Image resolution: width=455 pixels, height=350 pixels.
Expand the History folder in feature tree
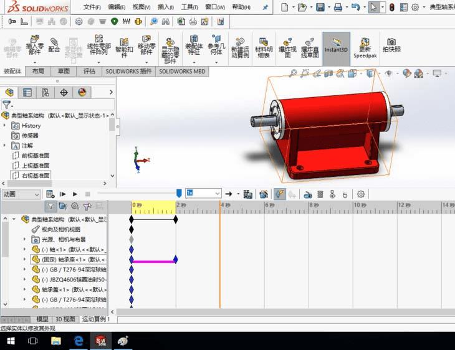(x=5, y=126)
